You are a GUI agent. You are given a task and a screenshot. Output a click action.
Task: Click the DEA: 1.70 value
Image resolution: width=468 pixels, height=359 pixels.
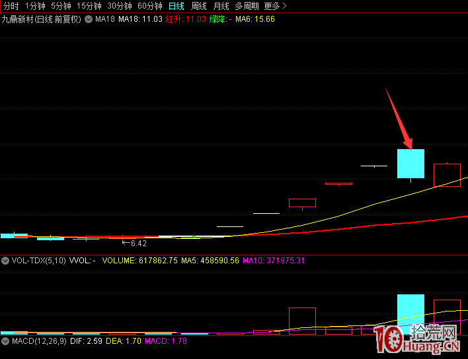pos(124,341)
